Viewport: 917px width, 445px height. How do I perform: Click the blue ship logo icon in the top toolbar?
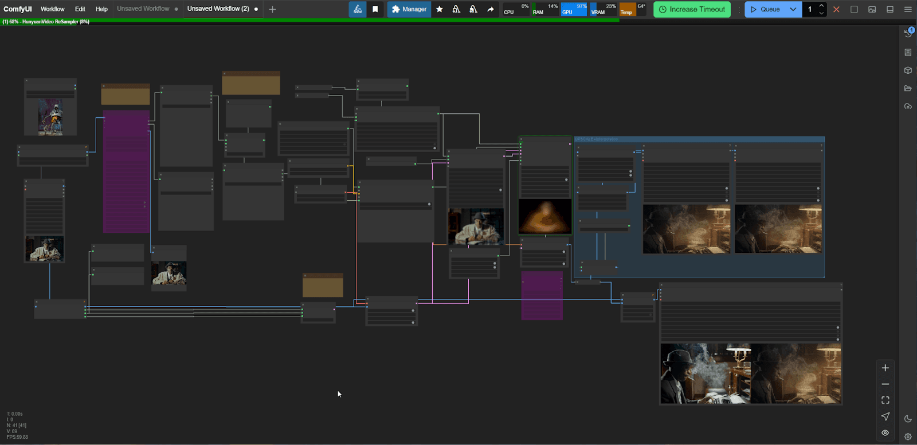click(358, 9)
